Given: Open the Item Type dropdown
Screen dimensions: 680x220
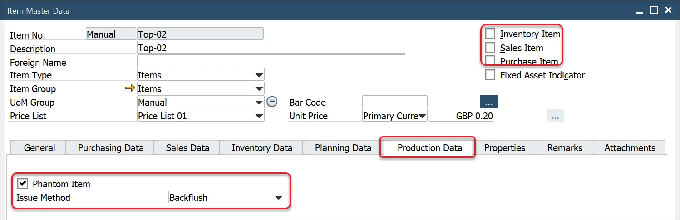Looking at the screenshot, I should click(x=259, y=75).
